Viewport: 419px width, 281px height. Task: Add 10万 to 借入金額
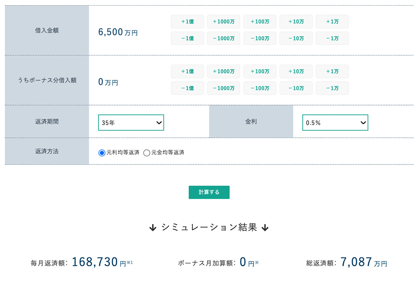click(296, 22)
